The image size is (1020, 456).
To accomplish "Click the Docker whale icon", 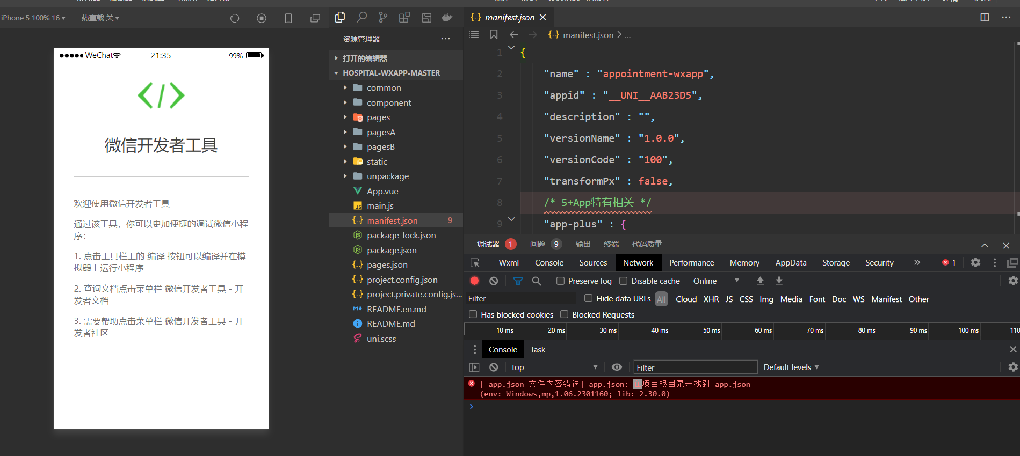I will (447, 18).
